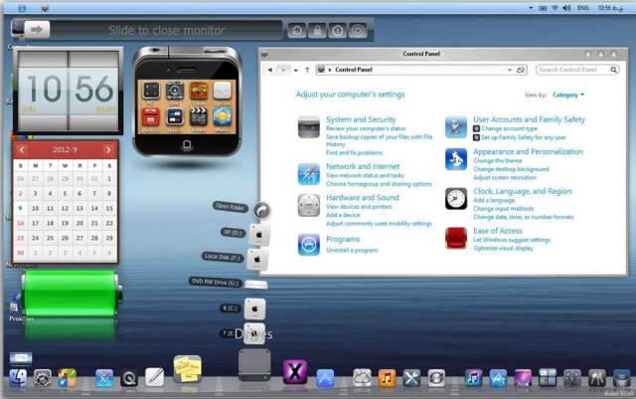Click the ENG language indicator in the tray
The width and height of the screenshot is (636, 399).
(x=583, y=8)
